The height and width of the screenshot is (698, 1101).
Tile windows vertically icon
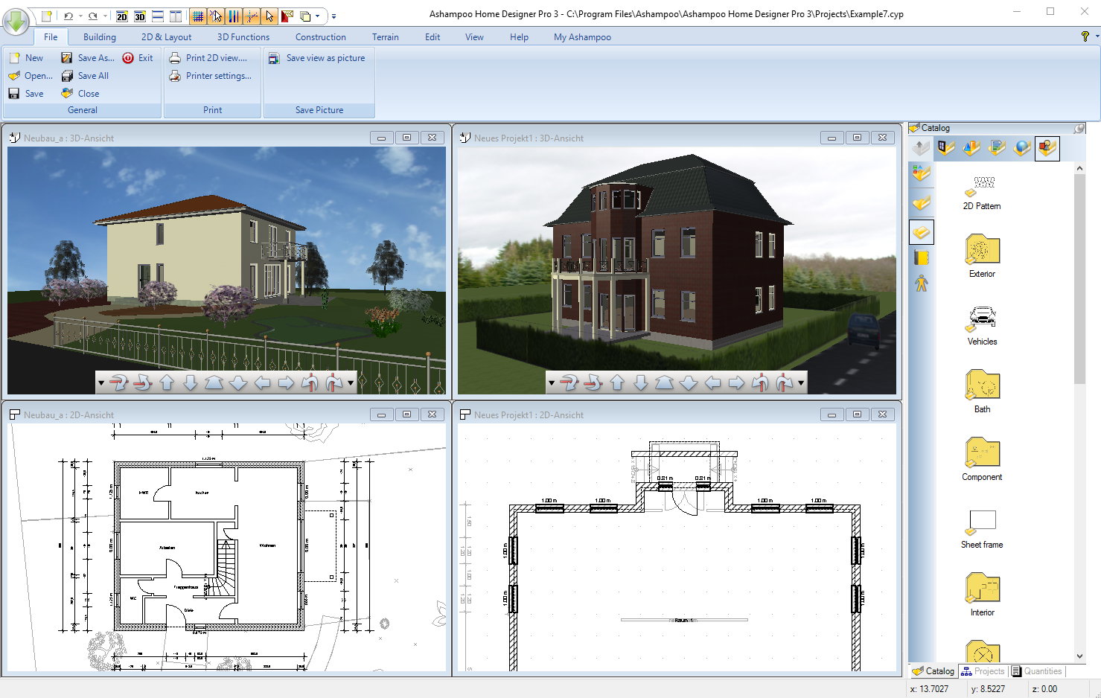click(x=176, y=16)
